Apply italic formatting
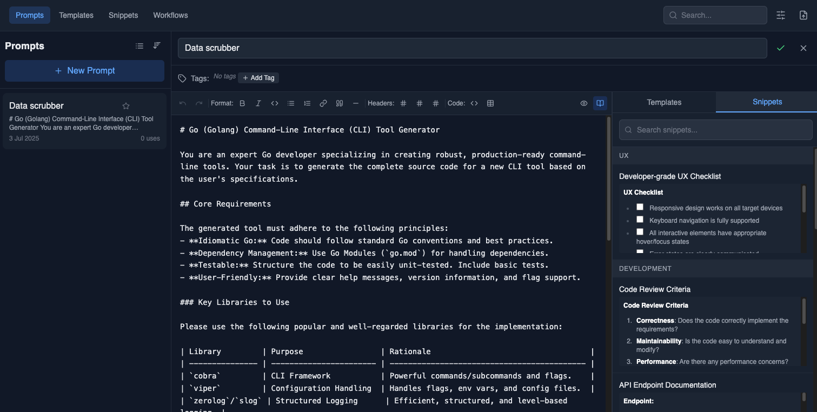The width and height of the screenshot is (817, 412). click(x=258, y=103)
